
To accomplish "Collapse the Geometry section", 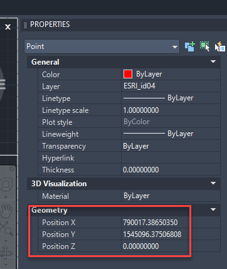I will [213, 209].
